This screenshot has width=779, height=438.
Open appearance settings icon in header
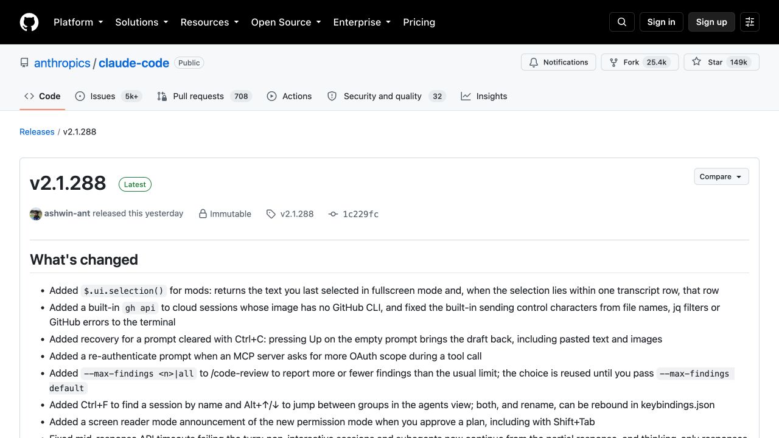tap(750, 22)
